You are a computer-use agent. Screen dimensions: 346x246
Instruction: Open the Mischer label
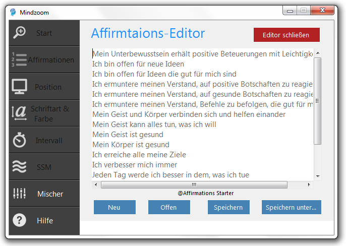(50, 194)
